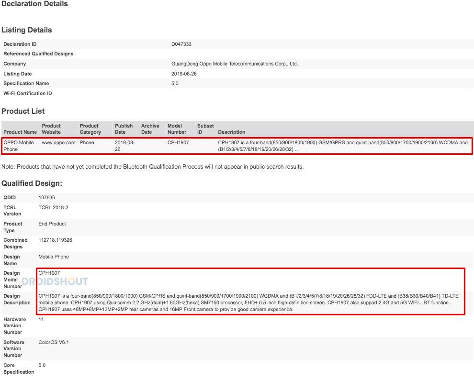Click the Design Description label
The image size is (474, 376).
pos(17,300)
